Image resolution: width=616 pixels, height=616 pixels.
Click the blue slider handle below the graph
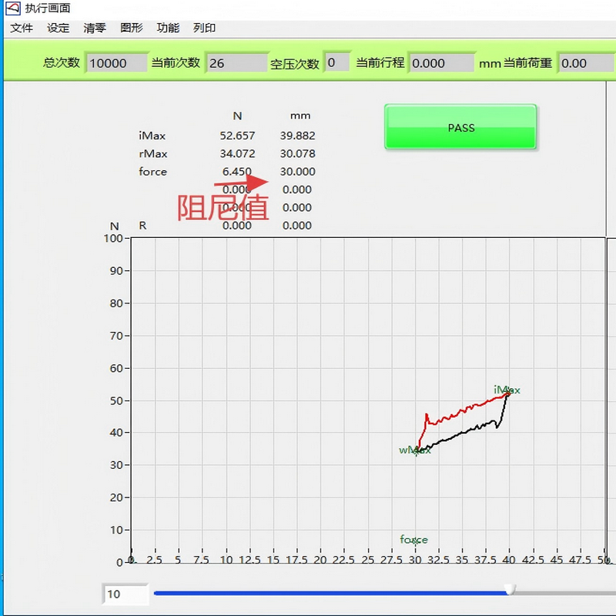pos(509,590)
